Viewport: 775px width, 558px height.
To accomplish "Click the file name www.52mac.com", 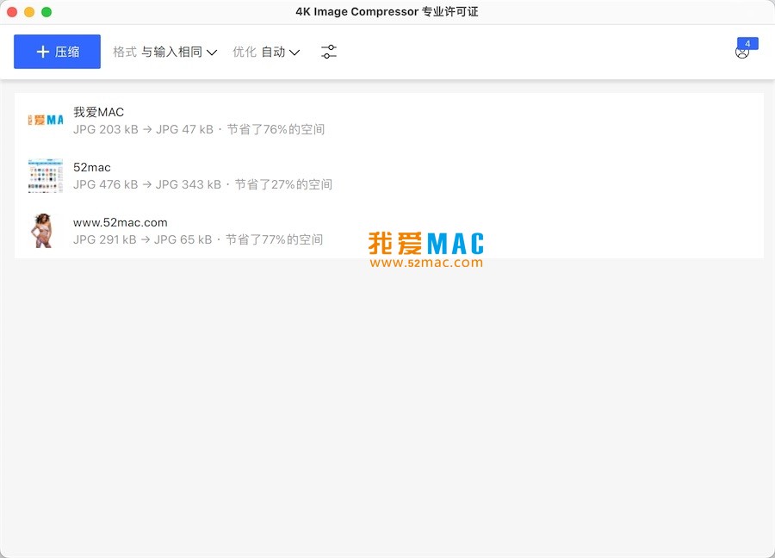I will [x=120, y=222].
